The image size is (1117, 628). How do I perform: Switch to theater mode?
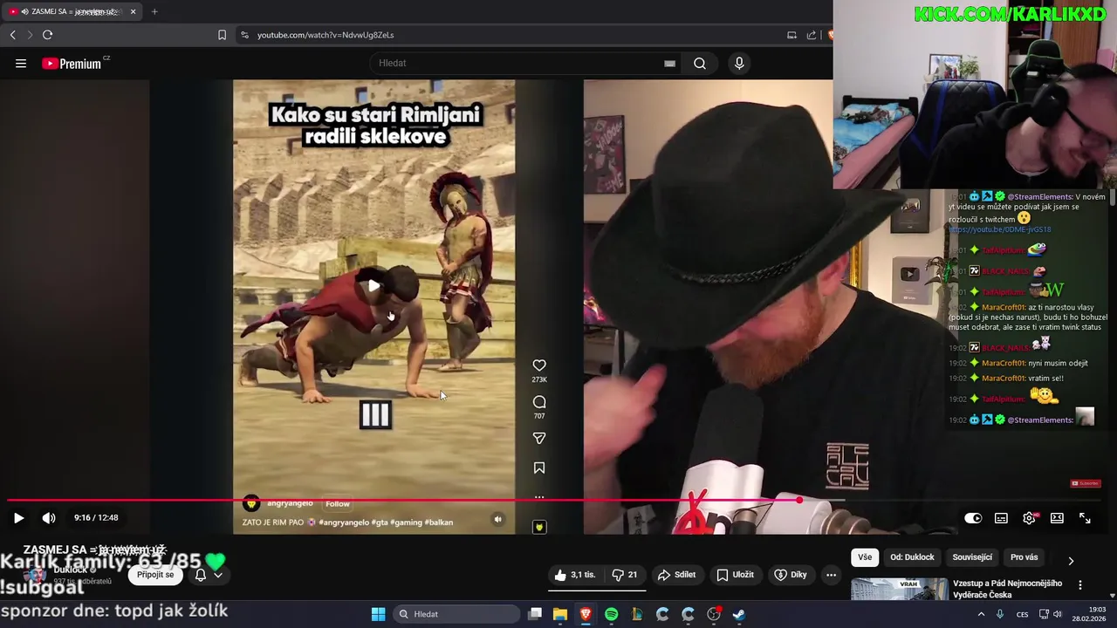click(1057, 517)
